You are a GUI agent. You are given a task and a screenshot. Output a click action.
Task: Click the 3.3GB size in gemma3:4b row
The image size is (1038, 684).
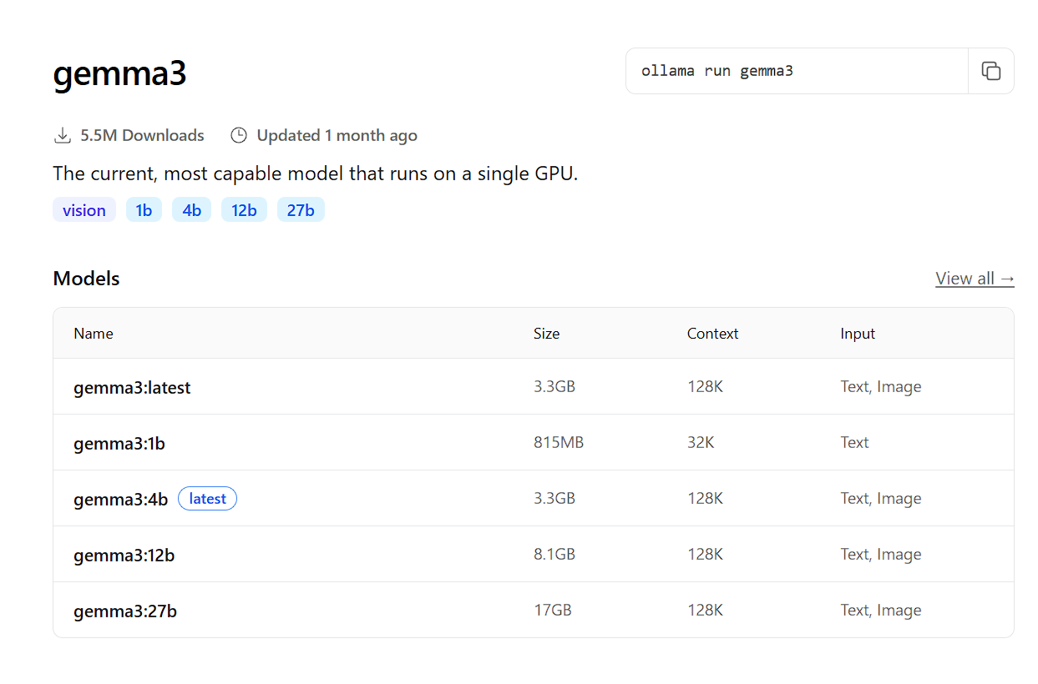click(554, 499)
